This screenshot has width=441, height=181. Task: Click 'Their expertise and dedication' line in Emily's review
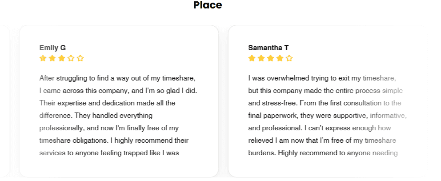tap(107, 103)
